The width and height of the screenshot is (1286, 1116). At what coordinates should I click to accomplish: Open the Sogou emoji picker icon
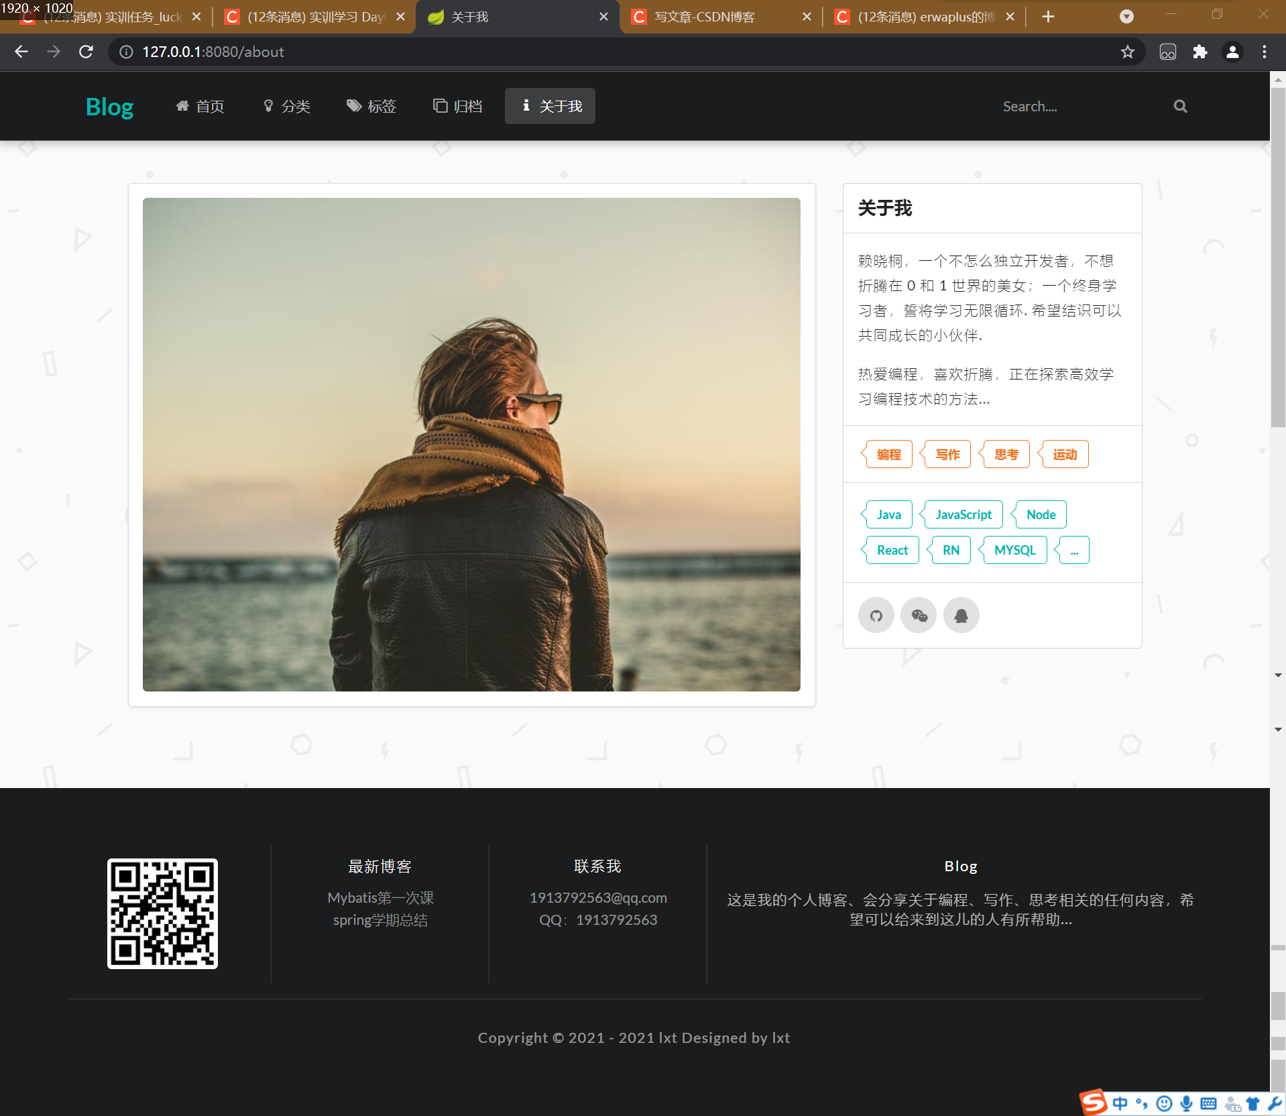pos(1164,1103)
